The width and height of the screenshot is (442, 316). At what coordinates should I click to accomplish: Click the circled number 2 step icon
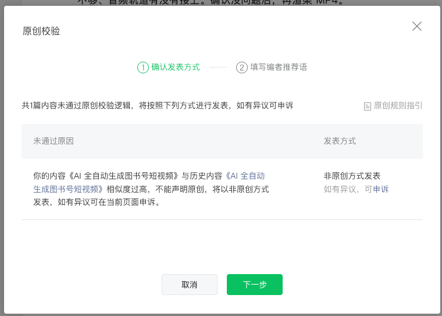point(241,68)
